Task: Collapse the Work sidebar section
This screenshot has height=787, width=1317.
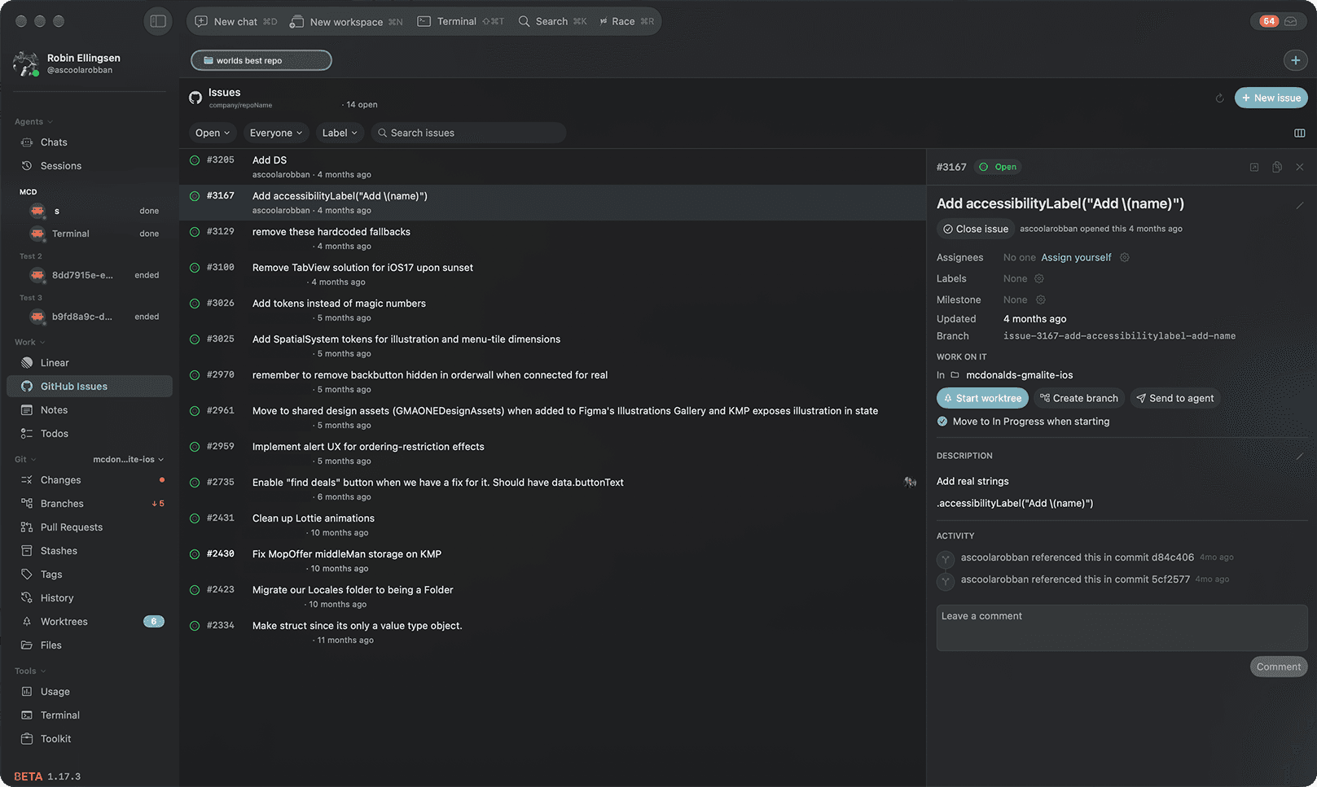Action: [x=29, y=343]
